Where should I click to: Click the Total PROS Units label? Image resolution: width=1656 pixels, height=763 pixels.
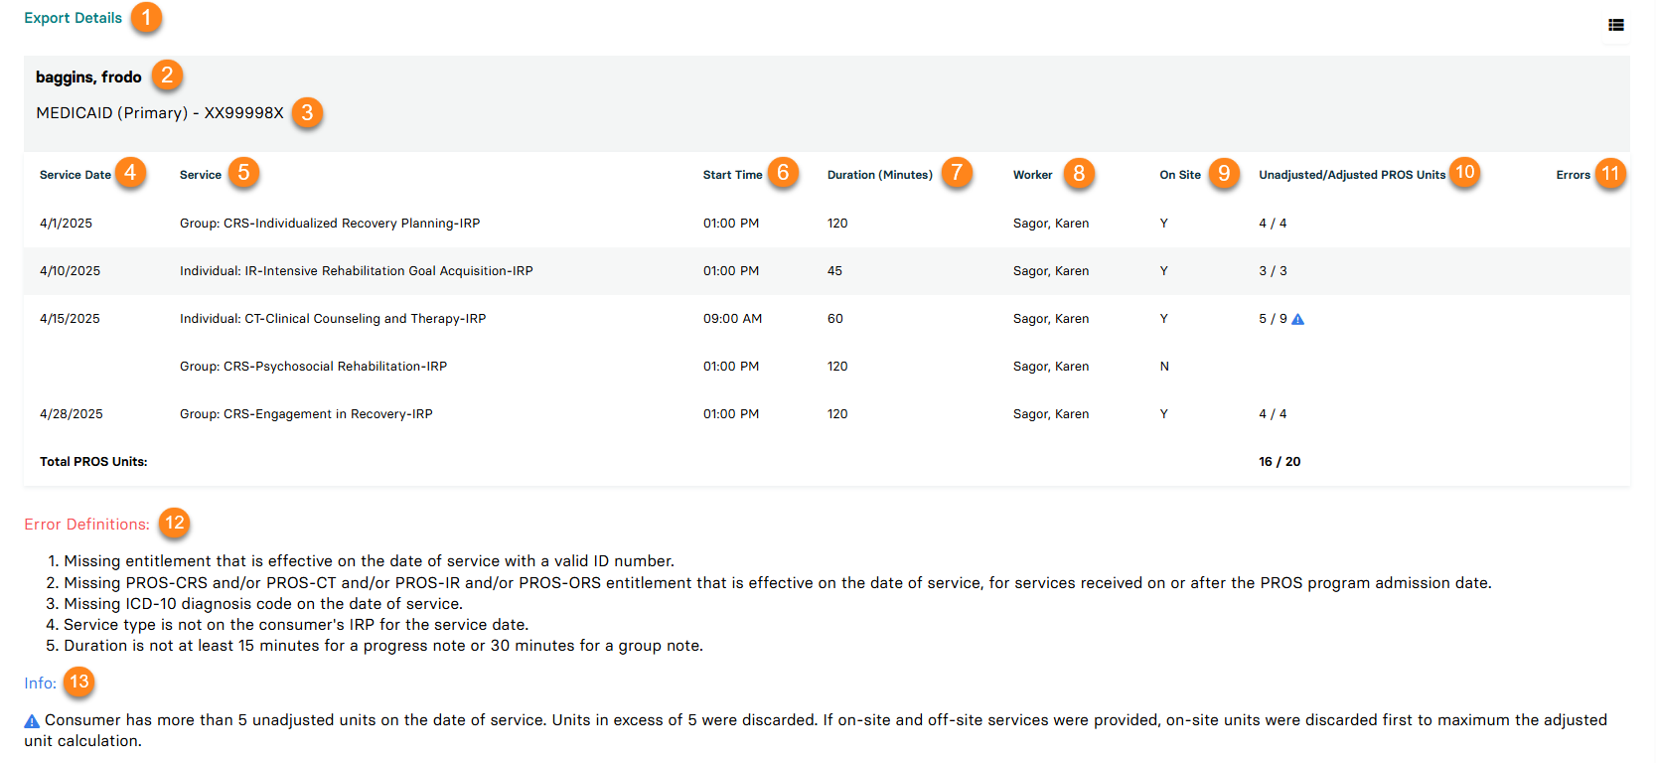(93, 462)
